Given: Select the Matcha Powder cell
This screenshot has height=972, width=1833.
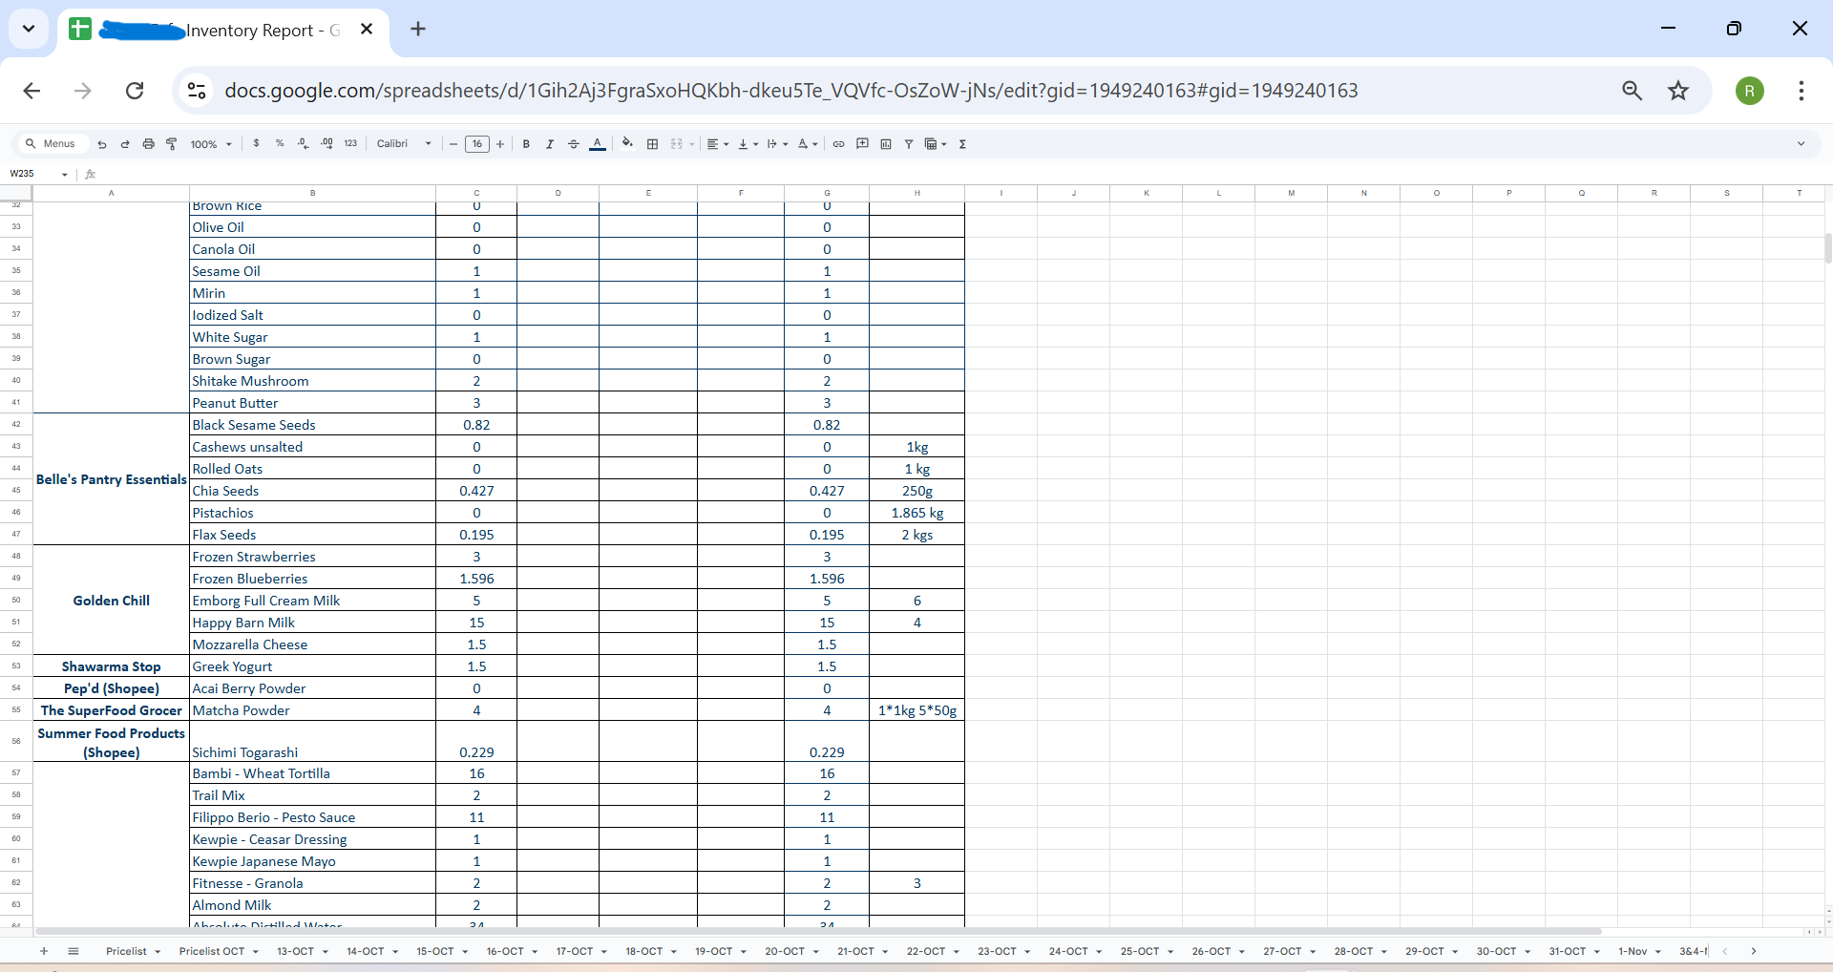Looking at the screenshot, I should tap(313, 710).
